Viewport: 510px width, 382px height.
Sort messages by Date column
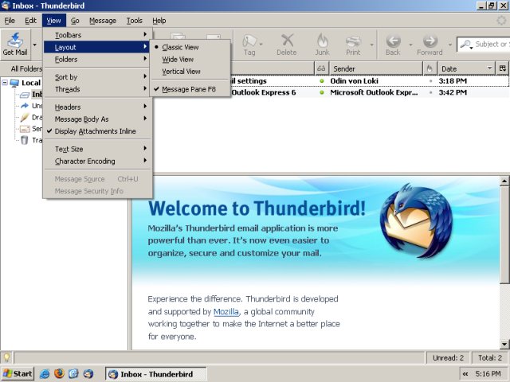pyautogui.click(x=465, y=68)
